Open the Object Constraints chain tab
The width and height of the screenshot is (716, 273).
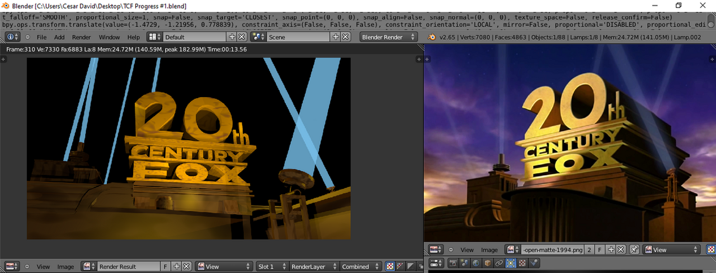coord(498,262)
